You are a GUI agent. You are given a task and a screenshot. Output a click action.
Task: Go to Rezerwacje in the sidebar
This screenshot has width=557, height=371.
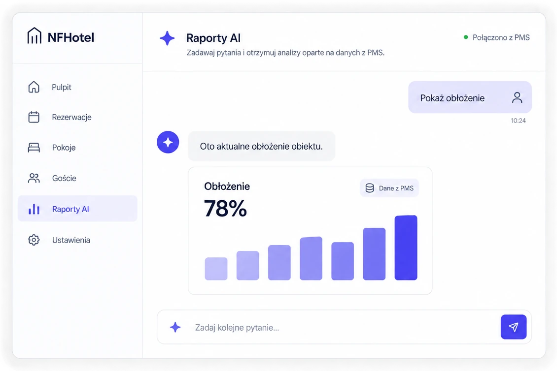pyautogui.click(x=77, y=117)
